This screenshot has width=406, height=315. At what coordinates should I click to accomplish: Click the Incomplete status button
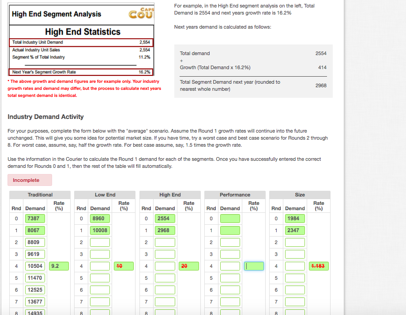click(x=30, y=180)
